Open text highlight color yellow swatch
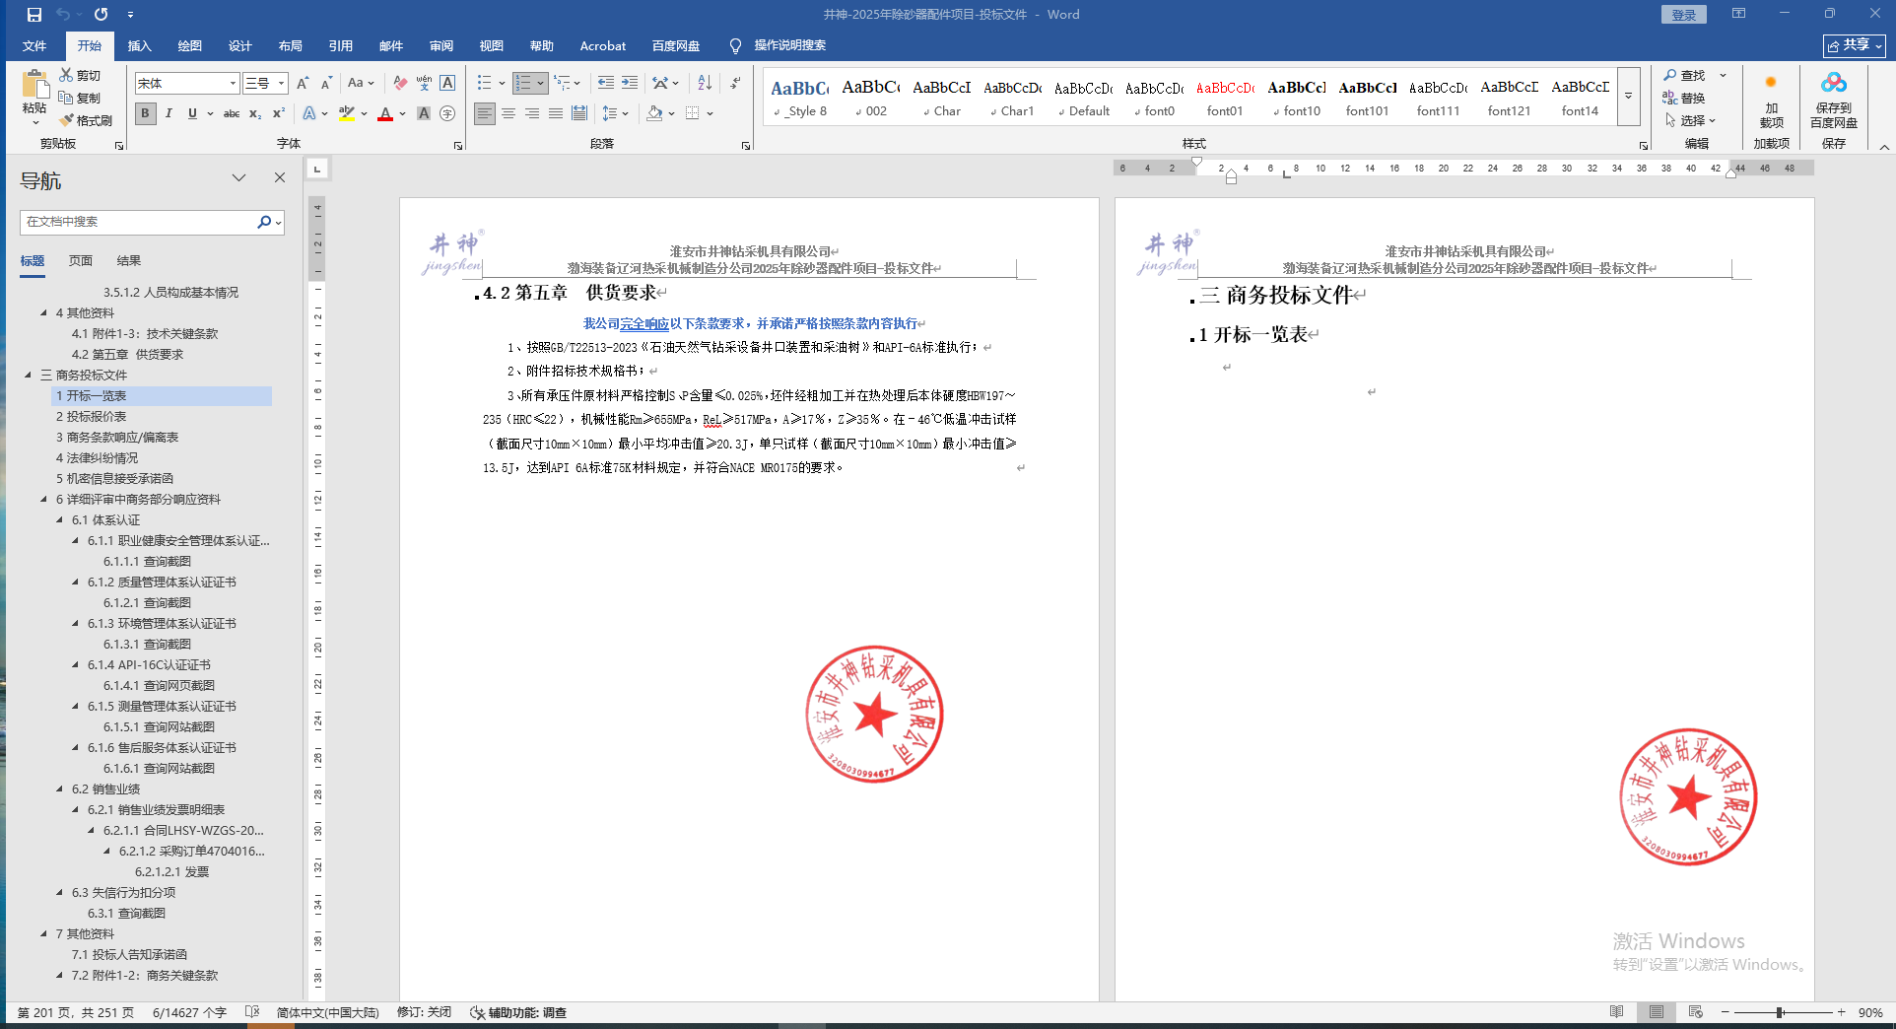The width and height of the screenshot is (1896, 1029). pos(346,113)
